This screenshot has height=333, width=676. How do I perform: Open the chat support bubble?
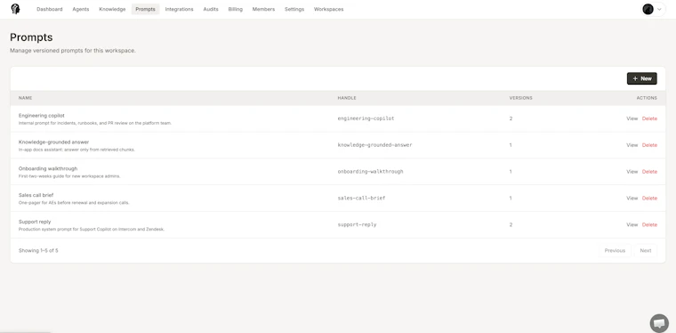[659, 323]
